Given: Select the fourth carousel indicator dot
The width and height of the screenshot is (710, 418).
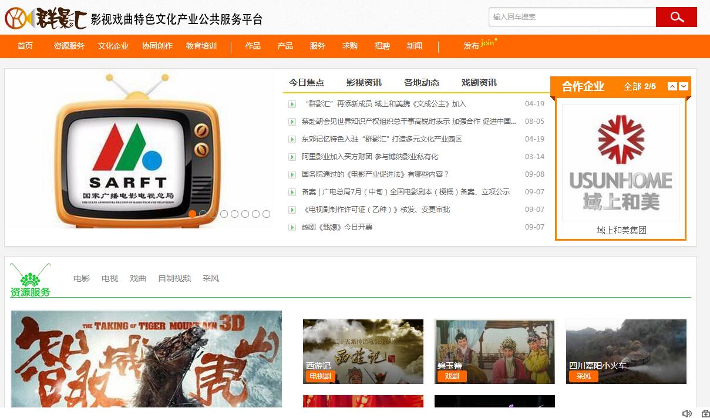Looking at the screenshot, I should click(x=224, y=214).
